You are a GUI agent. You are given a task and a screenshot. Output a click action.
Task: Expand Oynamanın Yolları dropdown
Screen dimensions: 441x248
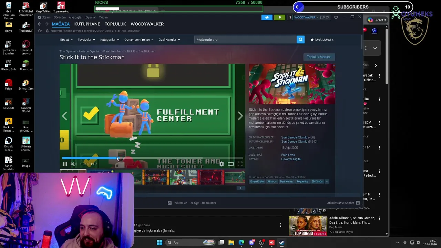(139, 40)
